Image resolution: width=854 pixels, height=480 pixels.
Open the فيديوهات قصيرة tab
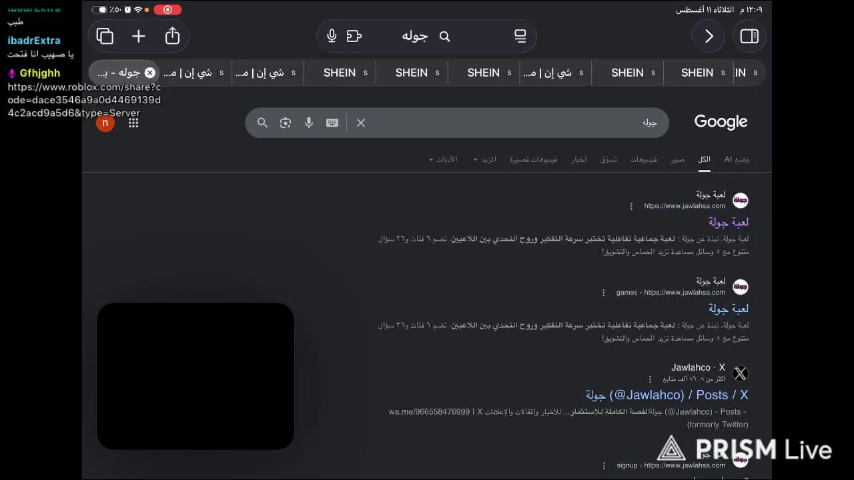[533, 159]
